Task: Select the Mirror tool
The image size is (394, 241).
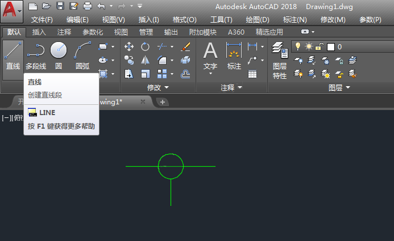Action: click(x=145, y=60)
